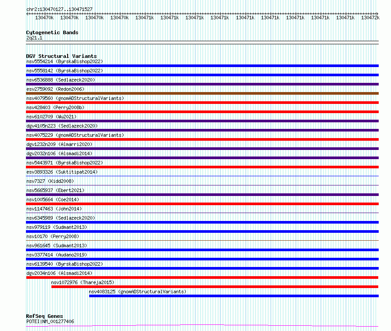Viewport: 391px width, 331px height.
Task: Click the magenta POTEI gene line
Action: (x=202, y=325)
